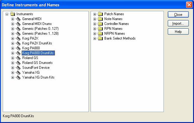This screenshot has width=194, height=123.
Task: Select the Roland GS Drumsets label
Action: [x=37, y=63]
